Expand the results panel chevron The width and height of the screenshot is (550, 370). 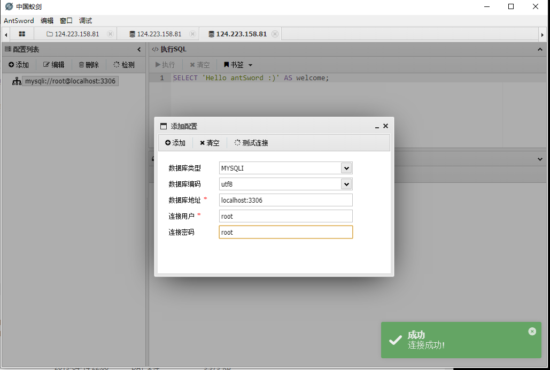coord(540,159)
